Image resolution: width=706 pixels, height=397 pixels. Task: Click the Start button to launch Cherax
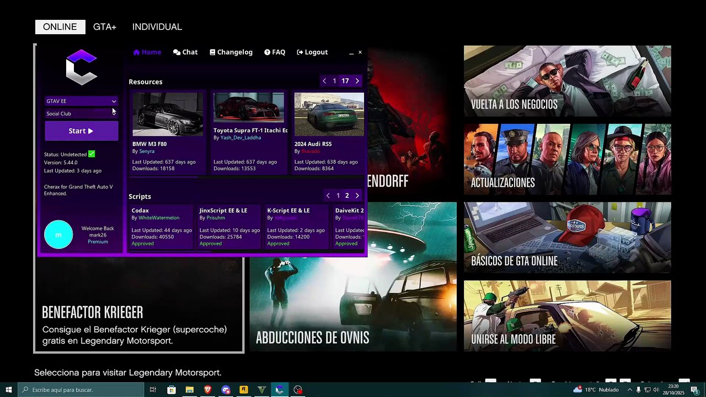[81, 131]
